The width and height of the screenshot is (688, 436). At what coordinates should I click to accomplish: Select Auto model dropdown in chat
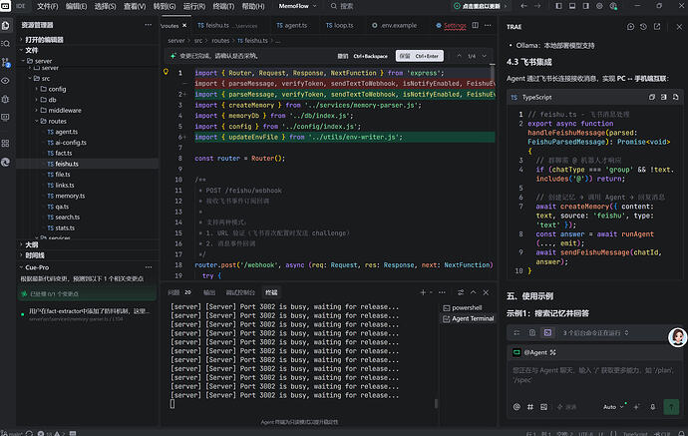613,407
